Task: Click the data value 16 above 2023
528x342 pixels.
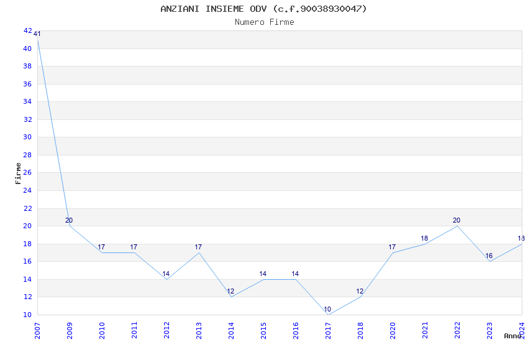Action: [489, 256]
